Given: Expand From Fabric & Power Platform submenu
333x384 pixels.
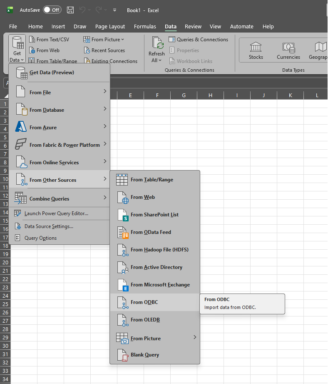Looking at the screenshot, I should [60, 145].
